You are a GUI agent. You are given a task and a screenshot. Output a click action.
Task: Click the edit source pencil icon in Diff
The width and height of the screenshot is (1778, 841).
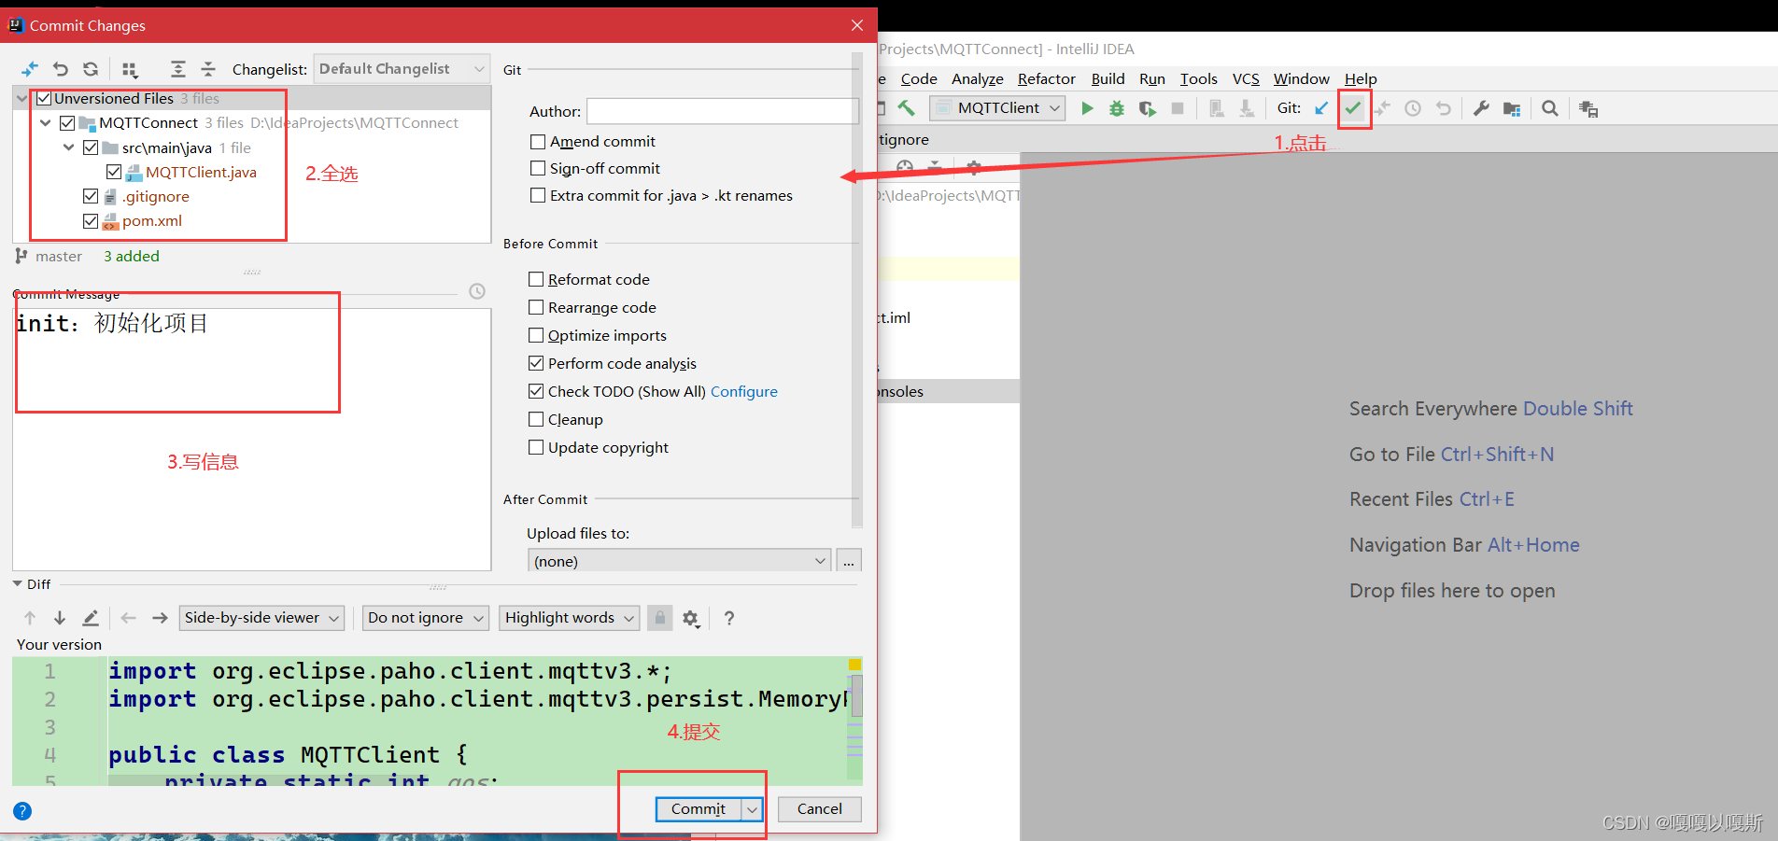pos(91,618)
